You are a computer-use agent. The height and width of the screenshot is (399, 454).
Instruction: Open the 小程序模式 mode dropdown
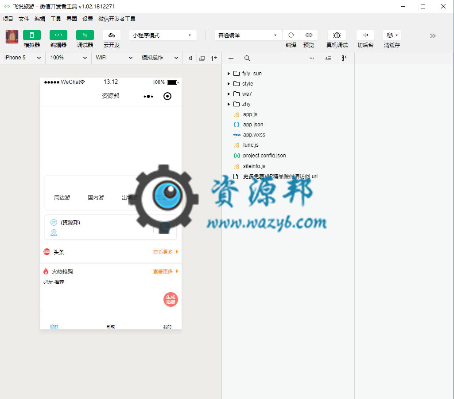click(x=163, y=35)
